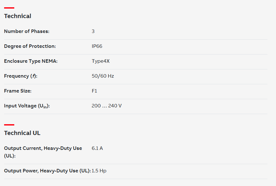Screen dimensions: 276x186
Task: Click the 200 ... 240 V value
Action: pos(107,106)
